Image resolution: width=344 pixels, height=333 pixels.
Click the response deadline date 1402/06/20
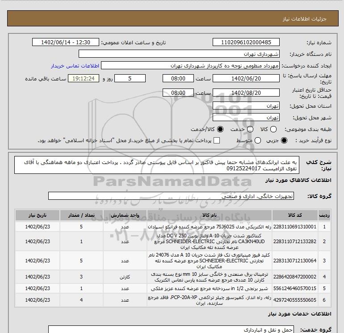click(246, 78)
